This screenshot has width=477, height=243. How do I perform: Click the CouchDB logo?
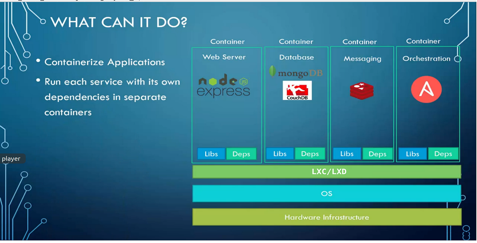pyautogui.click(x=297, y=90)
